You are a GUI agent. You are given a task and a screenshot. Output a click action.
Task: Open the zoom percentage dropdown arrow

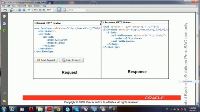coord(53,10)
